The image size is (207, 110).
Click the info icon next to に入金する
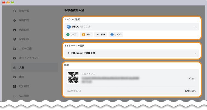80,91
